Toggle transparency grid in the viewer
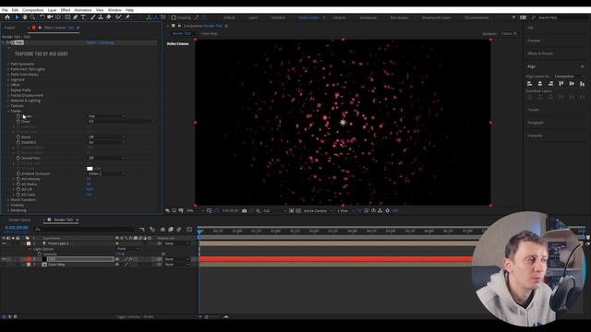The height and width of the screenshot is (332, 591). coord(298,211)
